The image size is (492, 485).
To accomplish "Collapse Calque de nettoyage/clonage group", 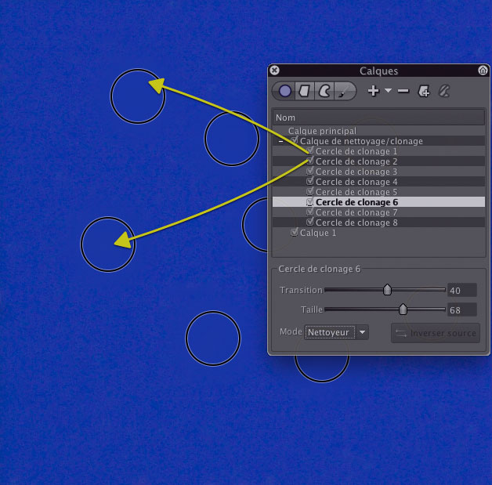I will (x=280, y=142).
